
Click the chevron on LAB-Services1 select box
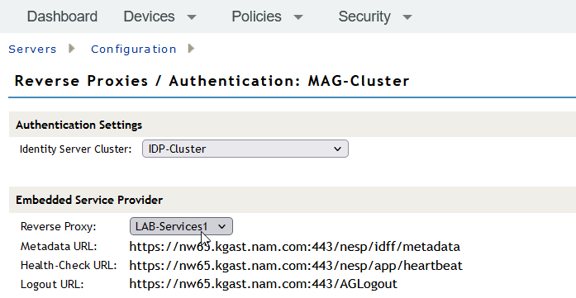[x=221, y=227]
